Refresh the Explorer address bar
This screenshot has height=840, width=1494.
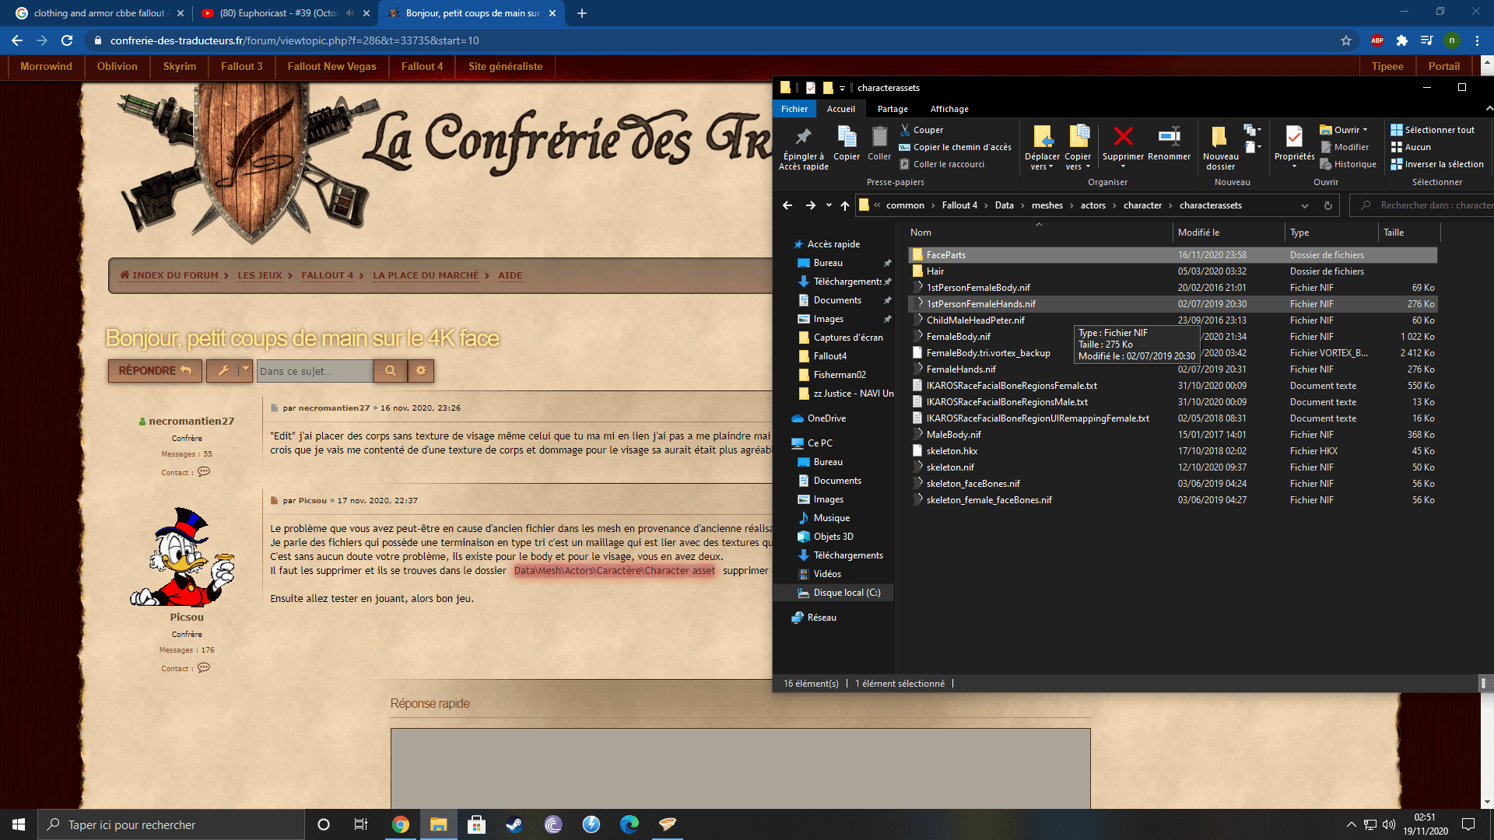[1328, 205]
